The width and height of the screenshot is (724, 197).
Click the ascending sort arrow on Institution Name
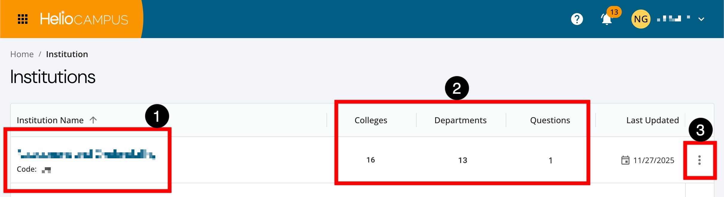click(93, 120)
